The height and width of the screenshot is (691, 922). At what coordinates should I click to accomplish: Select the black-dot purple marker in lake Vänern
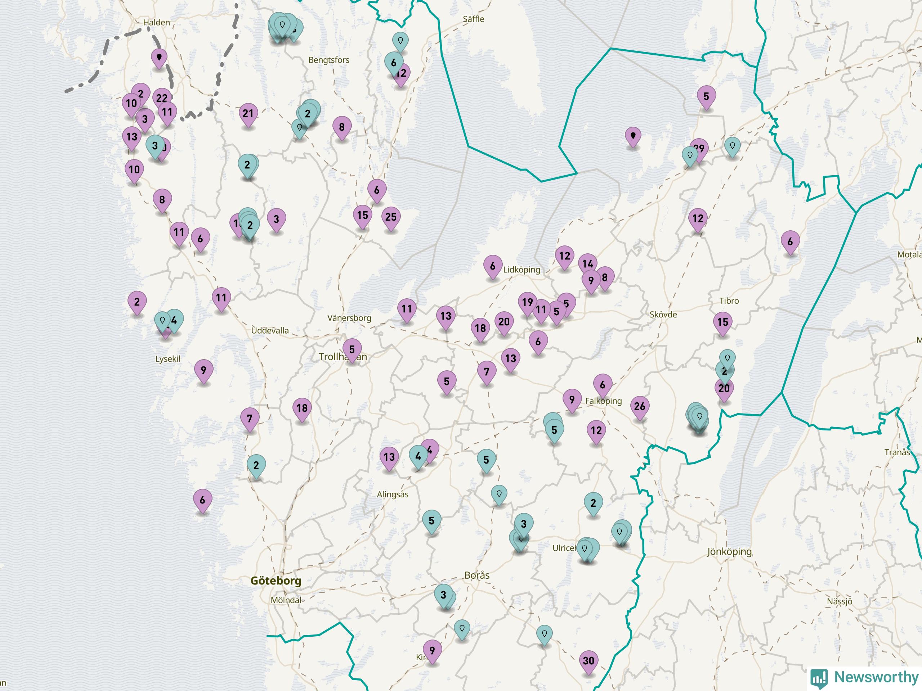tap(633, 136)
